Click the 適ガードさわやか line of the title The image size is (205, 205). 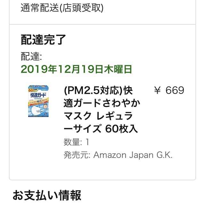point(102,103)
